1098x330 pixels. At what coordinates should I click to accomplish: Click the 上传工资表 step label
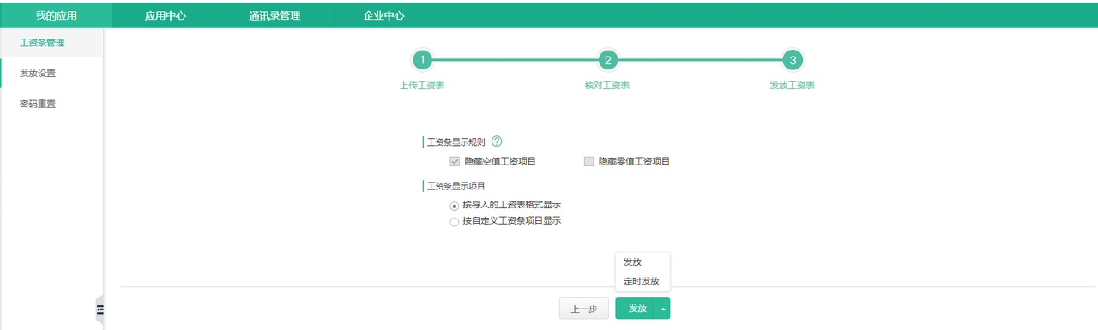[422, 86]
